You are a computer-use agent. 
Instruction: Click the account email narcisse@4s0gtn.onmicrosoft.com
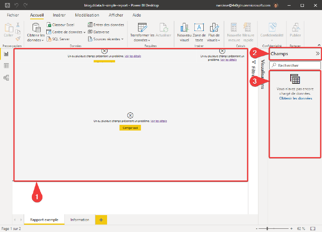pyautogui.click(x=243, y=5)
